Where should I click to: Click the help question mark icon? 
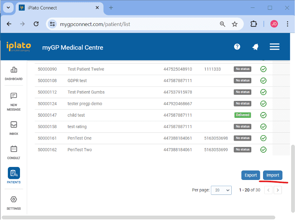pyautogui.click(x=237, y=47)
